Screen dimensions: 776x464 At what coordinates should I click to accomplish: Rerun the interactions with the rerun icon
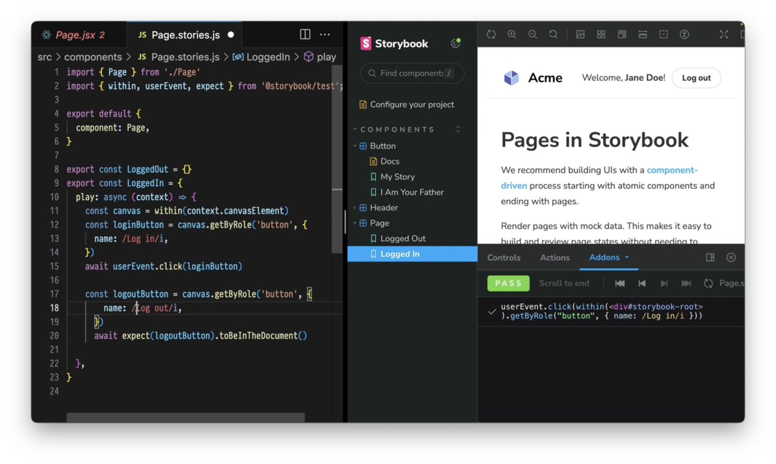click(x=708, y=283)
